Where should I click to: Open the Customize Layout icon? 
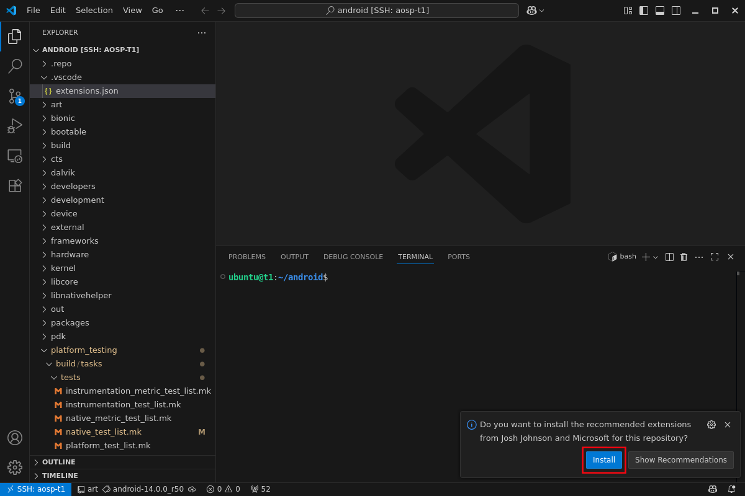point(628,11)
